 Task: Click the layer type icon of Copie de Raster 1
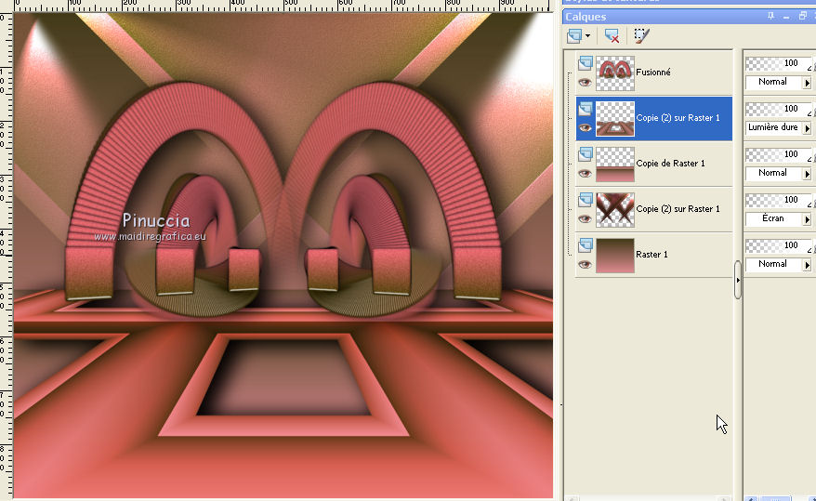pyautogui.click(x=585, y=154)
